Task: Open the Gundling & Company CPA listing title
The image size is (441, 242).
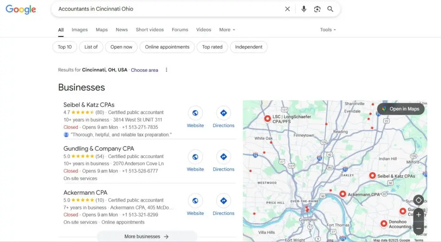Action: tap(99, 149)
